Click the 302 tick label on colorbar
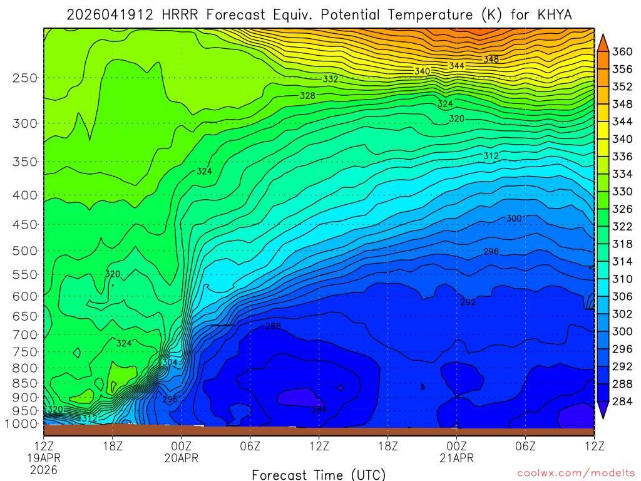 point(622,314)
